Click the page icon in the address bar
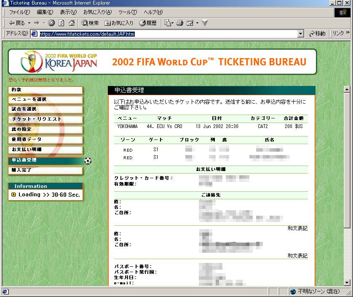This screenshot has width=353, height=297. 34,34
